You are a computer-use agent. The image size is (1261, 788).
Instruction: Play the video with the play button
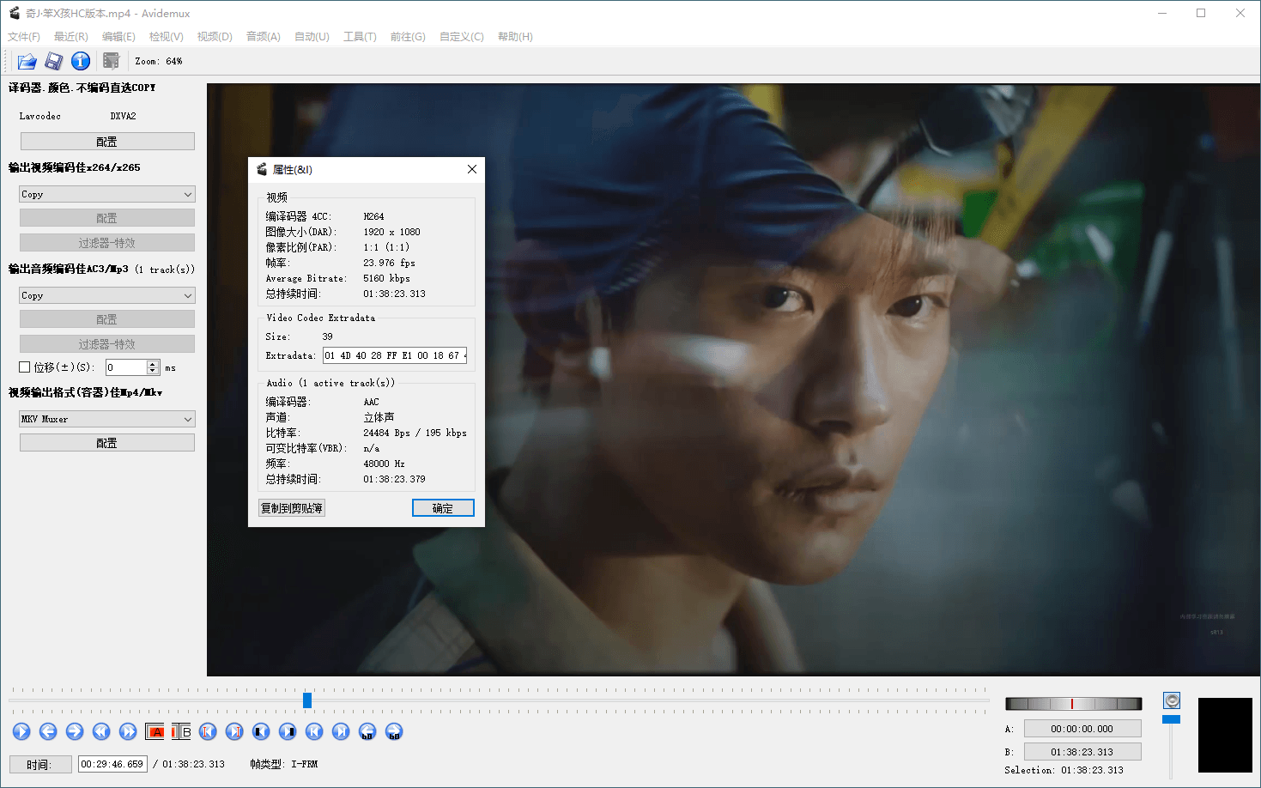[21, 731]
